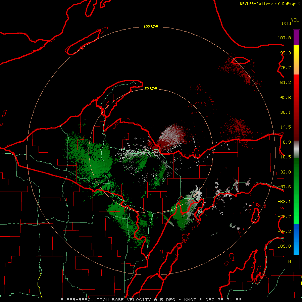Select the 92.3 scale value
The height and width of the screenshot is (302, 302).
click(x=286, y=53)
